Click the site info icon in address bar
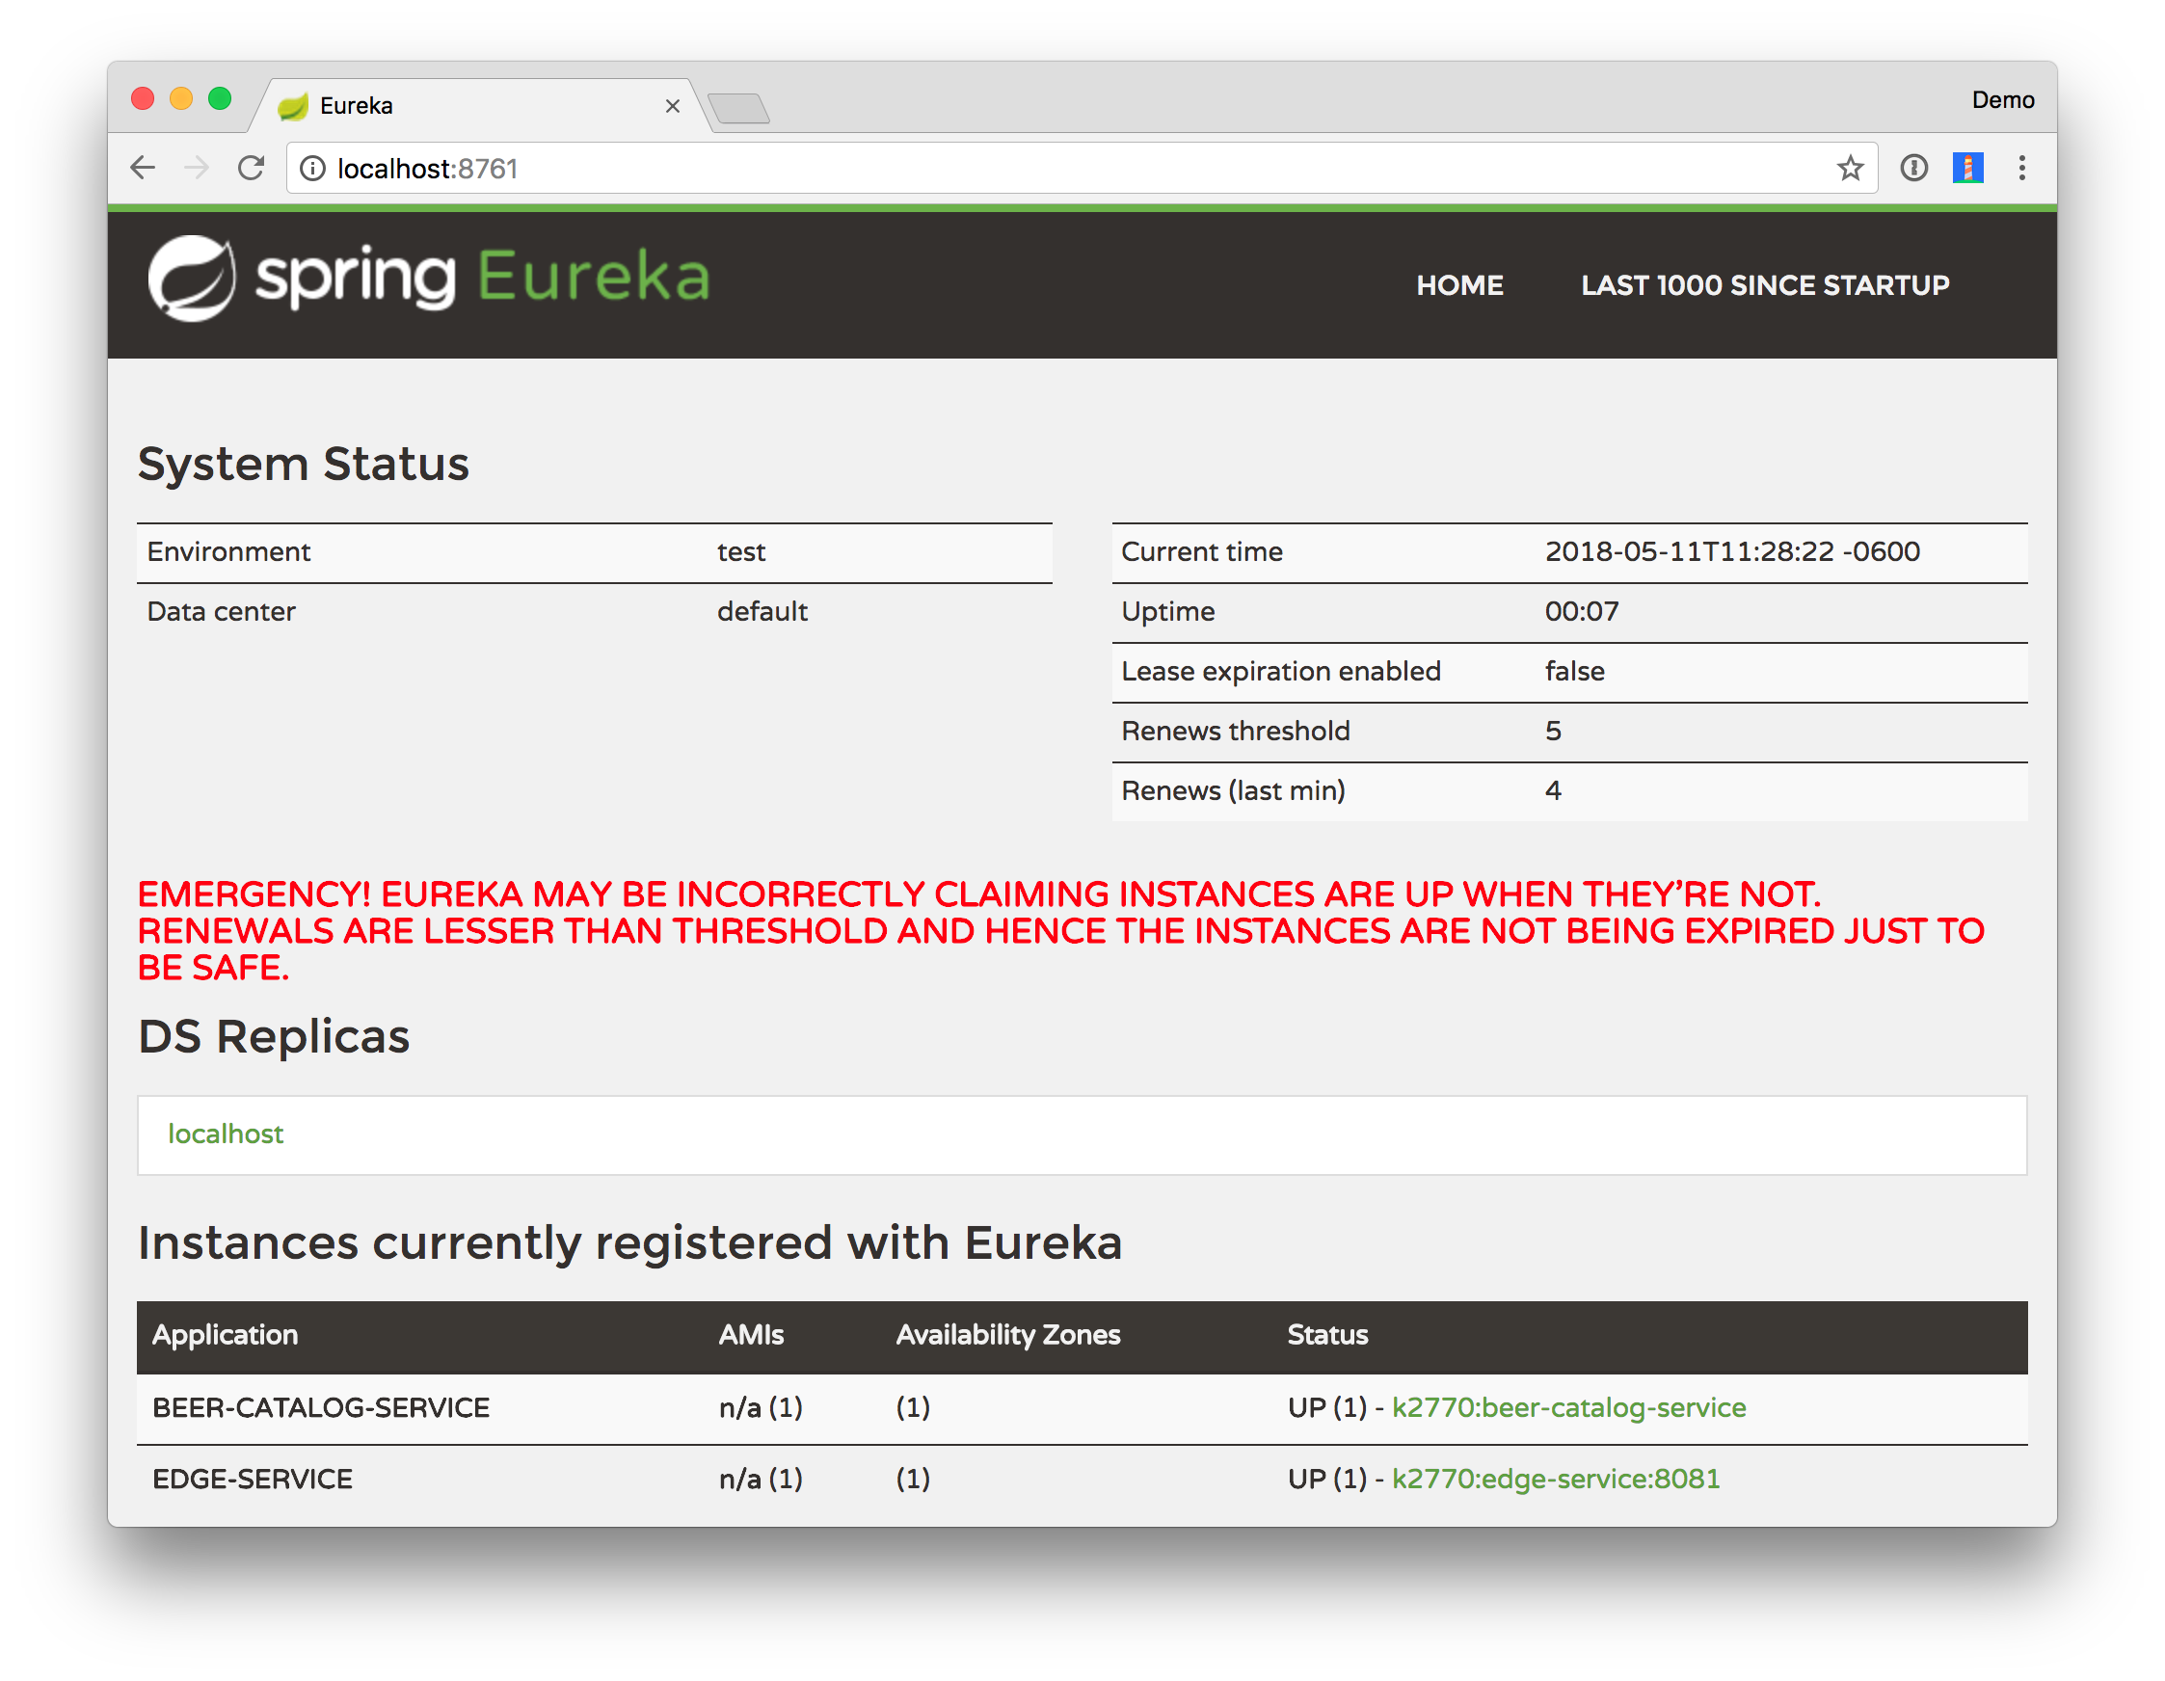 pyautogui.click(x=312, y=169)
